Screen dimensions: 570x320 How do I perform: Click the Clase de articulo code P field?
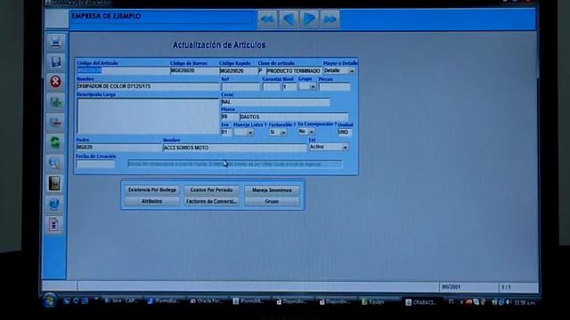coord(261,71)
